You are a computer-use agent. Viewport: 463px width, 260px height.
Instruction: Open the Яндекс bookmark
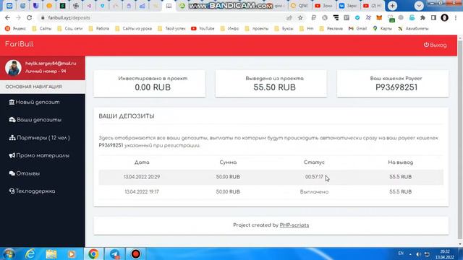[x=16, y=29]
